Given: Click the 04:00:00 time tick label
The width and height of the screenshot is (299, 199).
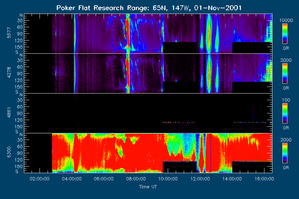Looking at the screenshot, I should 72,179.
